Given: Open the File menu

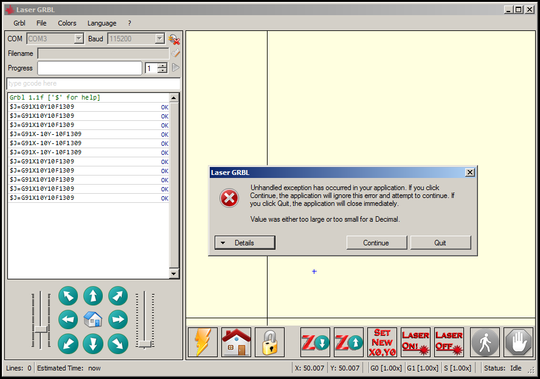Looking at the screenshot, I should [x=41, y=23].
